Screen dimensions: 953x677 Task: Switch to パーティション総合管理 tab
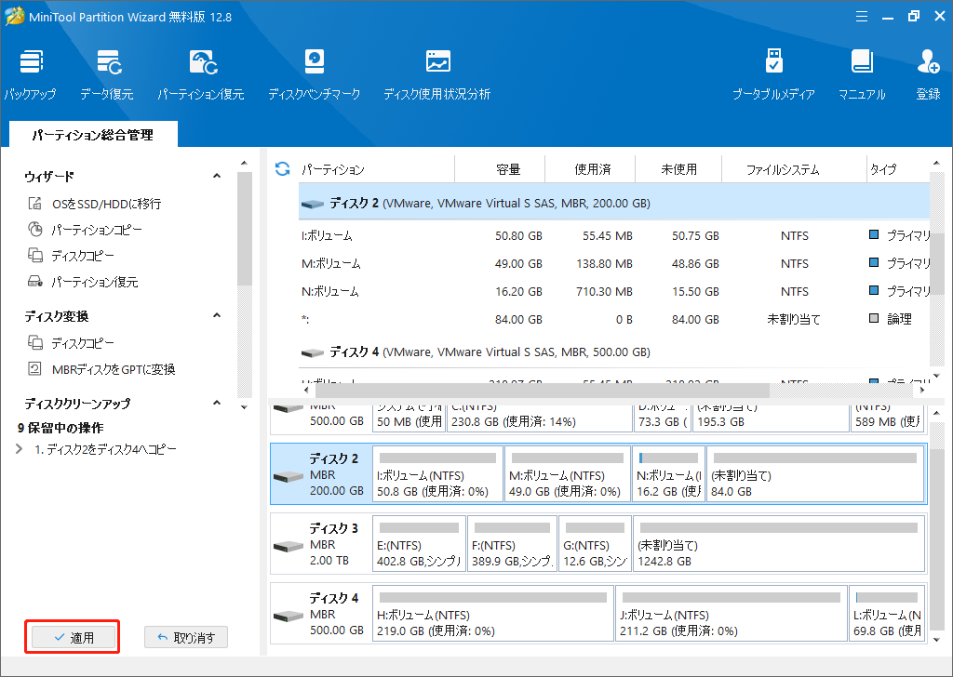pyautogui.click(x=93, y=134)
